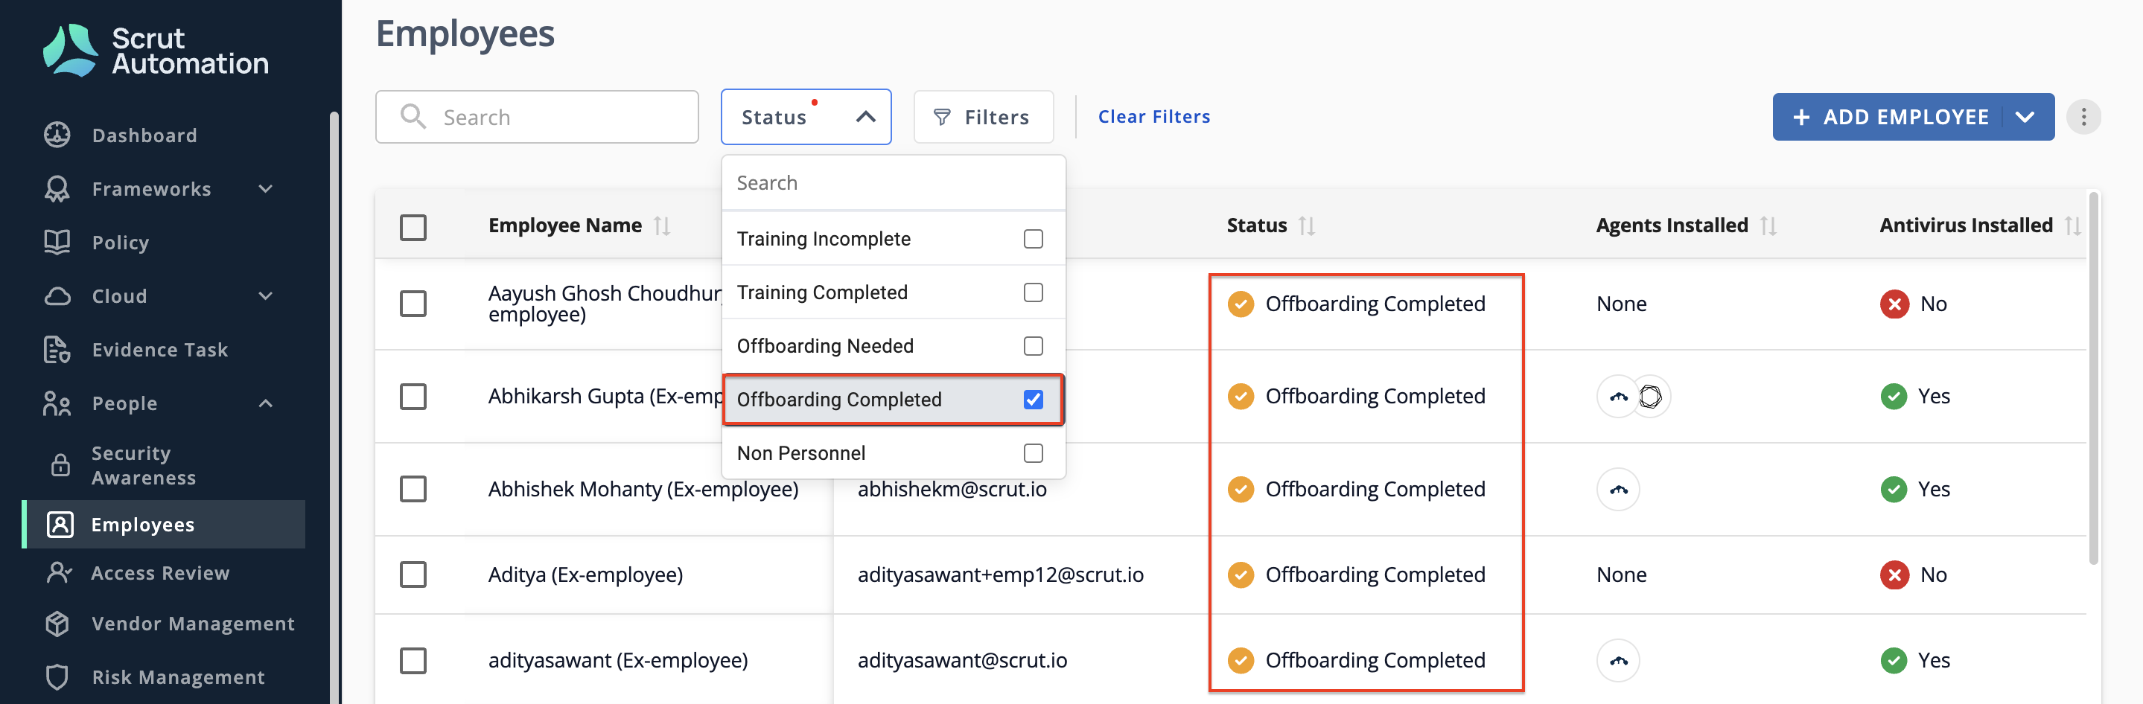Viewport: 2143px width, 704px height.
Task: Expand the Frameworks chevron
Action: [x=265, y=189]
